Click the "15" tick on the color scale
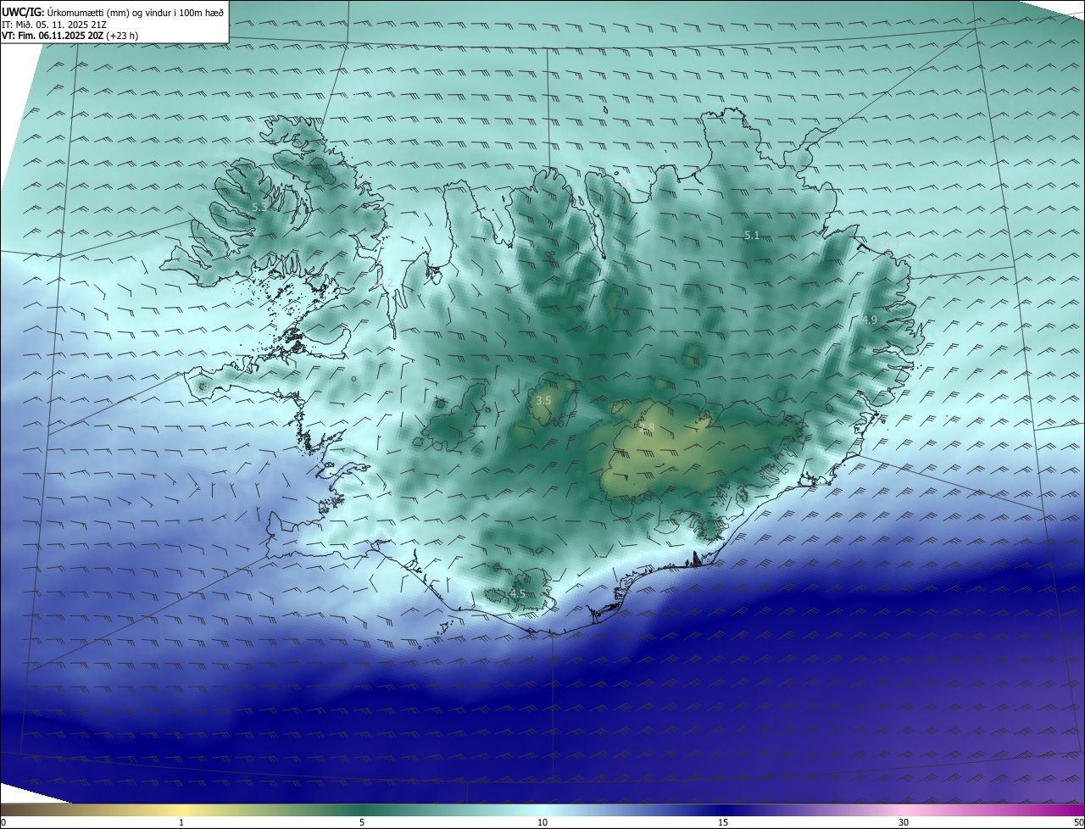Screen dimensions: 1085x829 [723, 822]
